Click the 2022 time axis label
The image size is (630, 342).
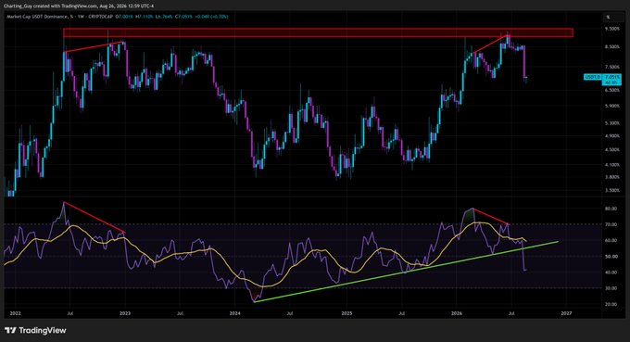15,313
